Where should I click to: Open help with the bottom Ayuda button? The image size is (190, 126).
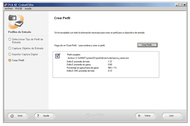(44, 116)
